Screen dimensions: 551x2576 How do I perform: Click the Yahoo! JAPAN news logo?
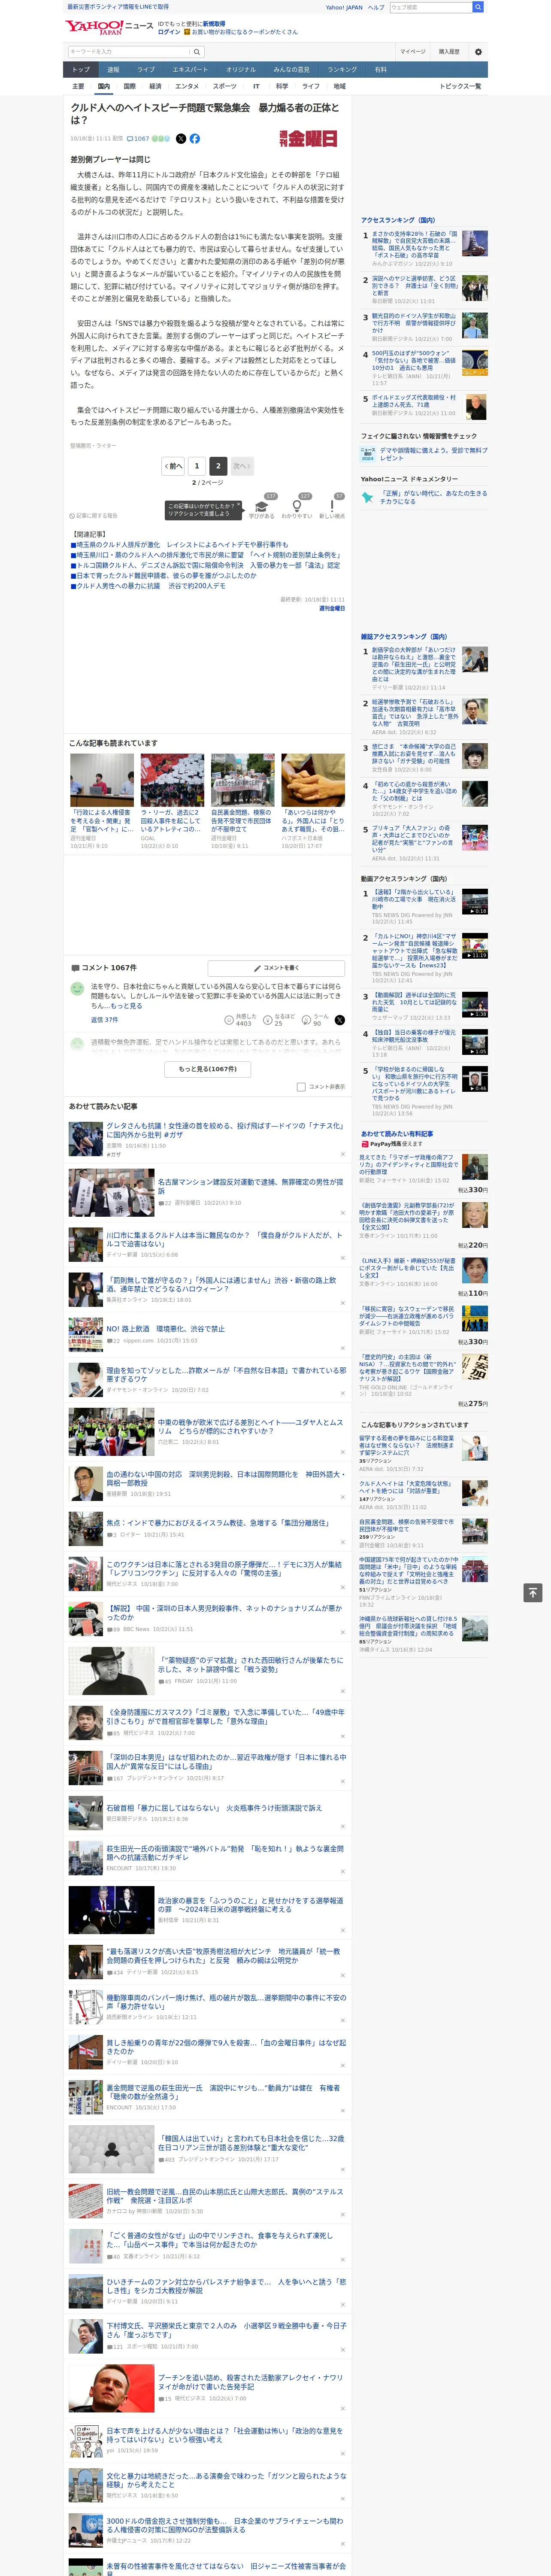click(x=109, y=27)
